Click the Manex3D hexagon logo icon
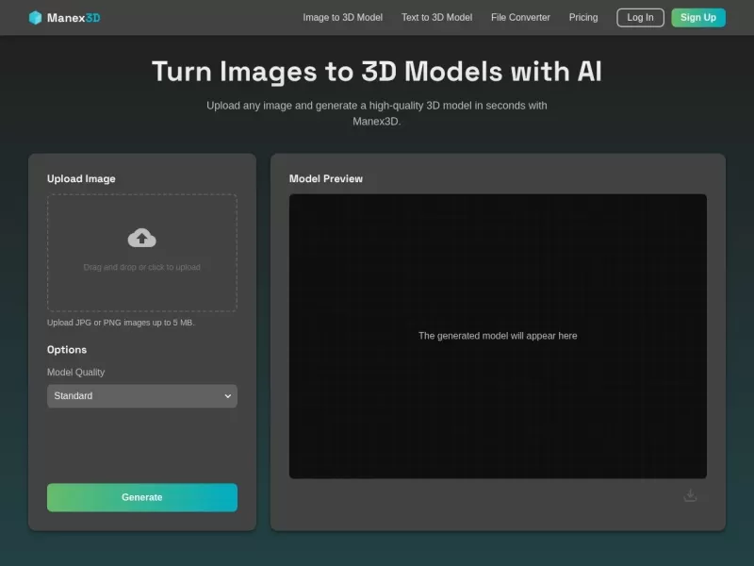754x566 pixels. click(37, 16)
